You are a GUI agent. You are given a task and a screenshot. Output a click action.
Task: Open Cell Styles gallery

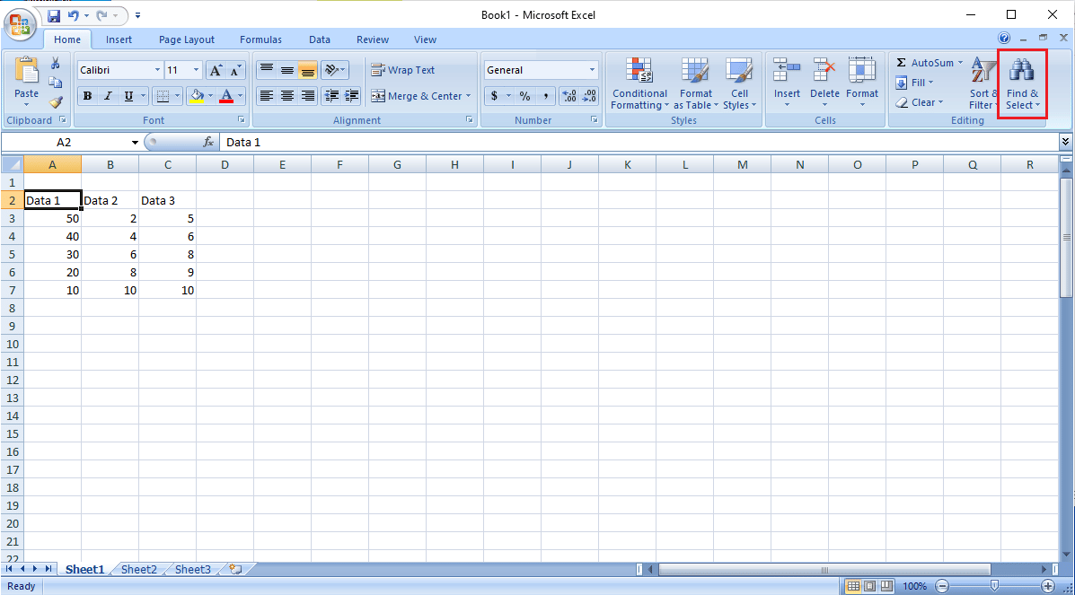[740, 83]
